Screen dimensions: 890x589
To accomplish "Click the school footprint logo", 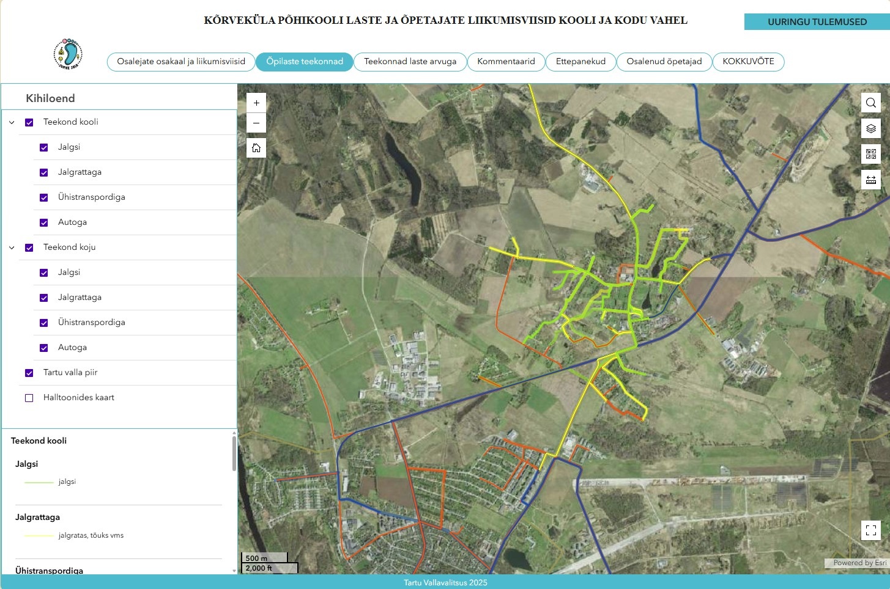I will [x=68, y=54].
